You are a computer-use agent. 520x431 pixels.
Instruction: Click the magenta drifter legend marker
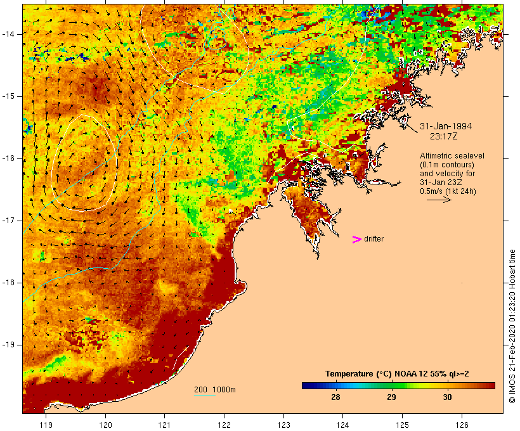[357, 240]
